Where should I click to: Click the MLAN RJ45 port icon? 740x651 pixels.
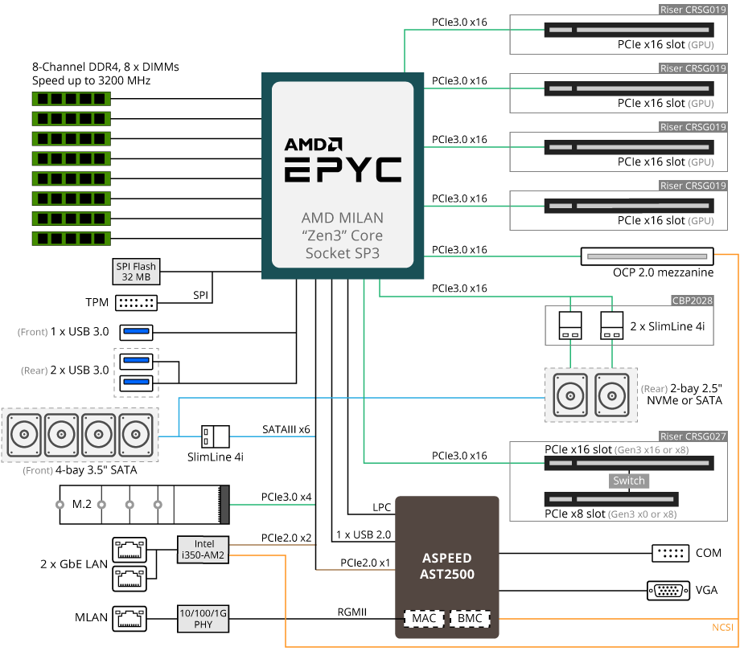coord(129,617)
